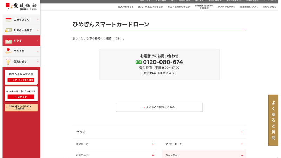Click the 便利に使う lightbulb icon
The image size is (281, 158).
[x=8, y=62]
